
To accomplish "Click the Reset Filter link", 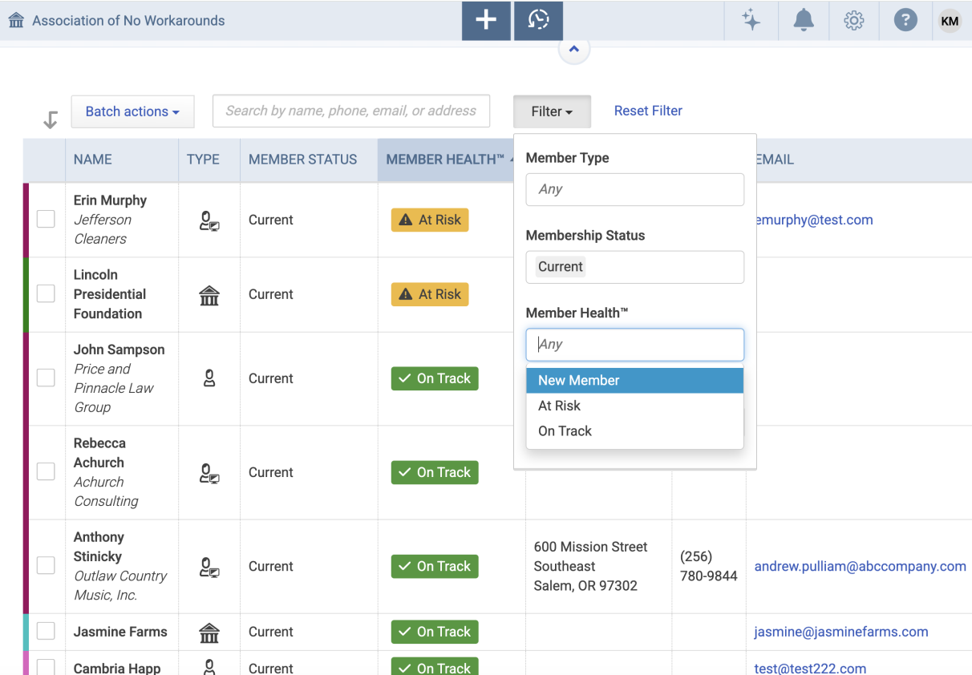I will [648, 111].
